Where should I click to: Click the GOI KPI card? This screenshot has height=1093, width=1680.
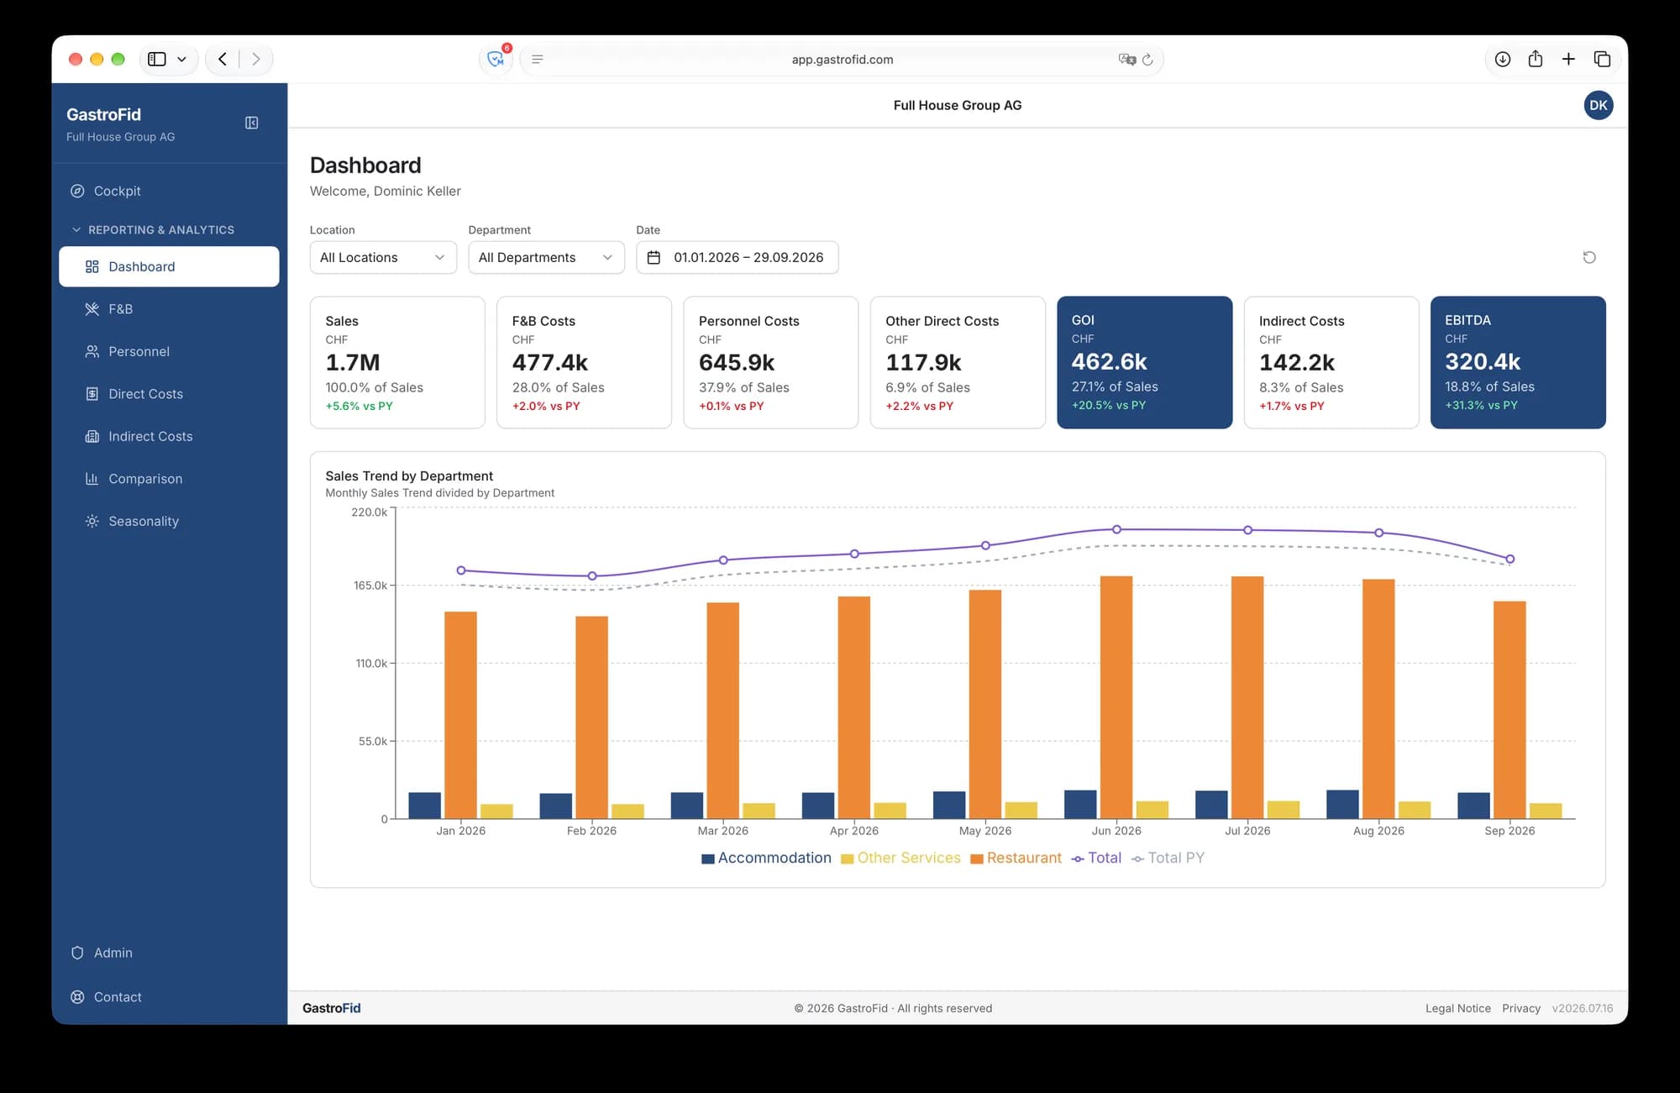(1144, 362)
